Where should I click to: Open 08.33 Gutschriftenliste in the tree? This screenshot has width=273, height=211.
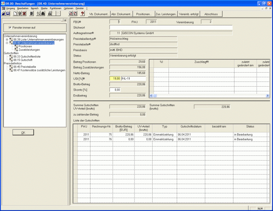tap(27, 57)
